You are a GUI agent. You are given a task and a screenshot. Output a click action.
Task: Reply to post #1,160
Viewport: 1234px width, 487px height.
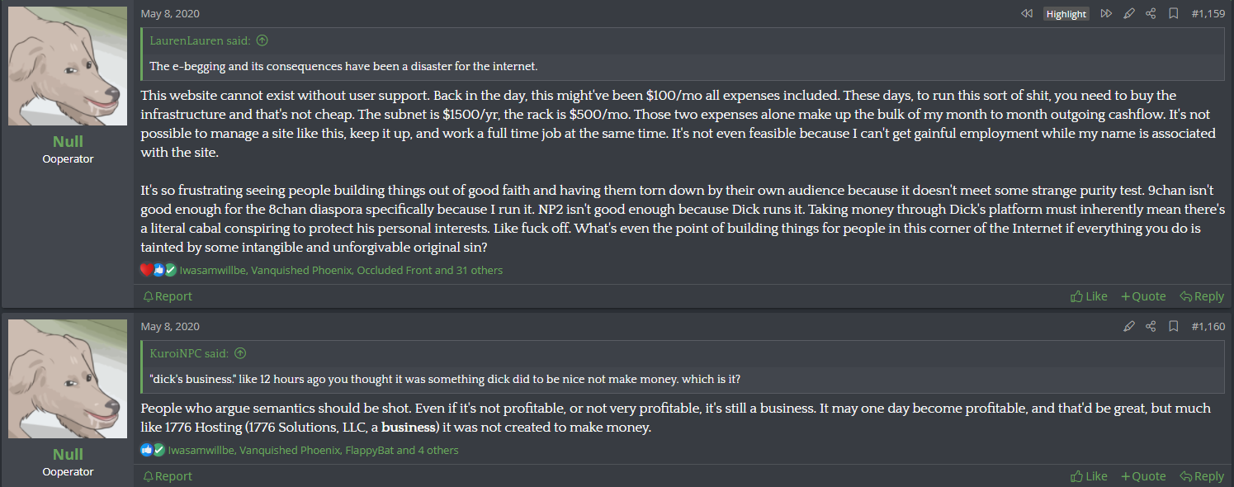click(1202, 476)
